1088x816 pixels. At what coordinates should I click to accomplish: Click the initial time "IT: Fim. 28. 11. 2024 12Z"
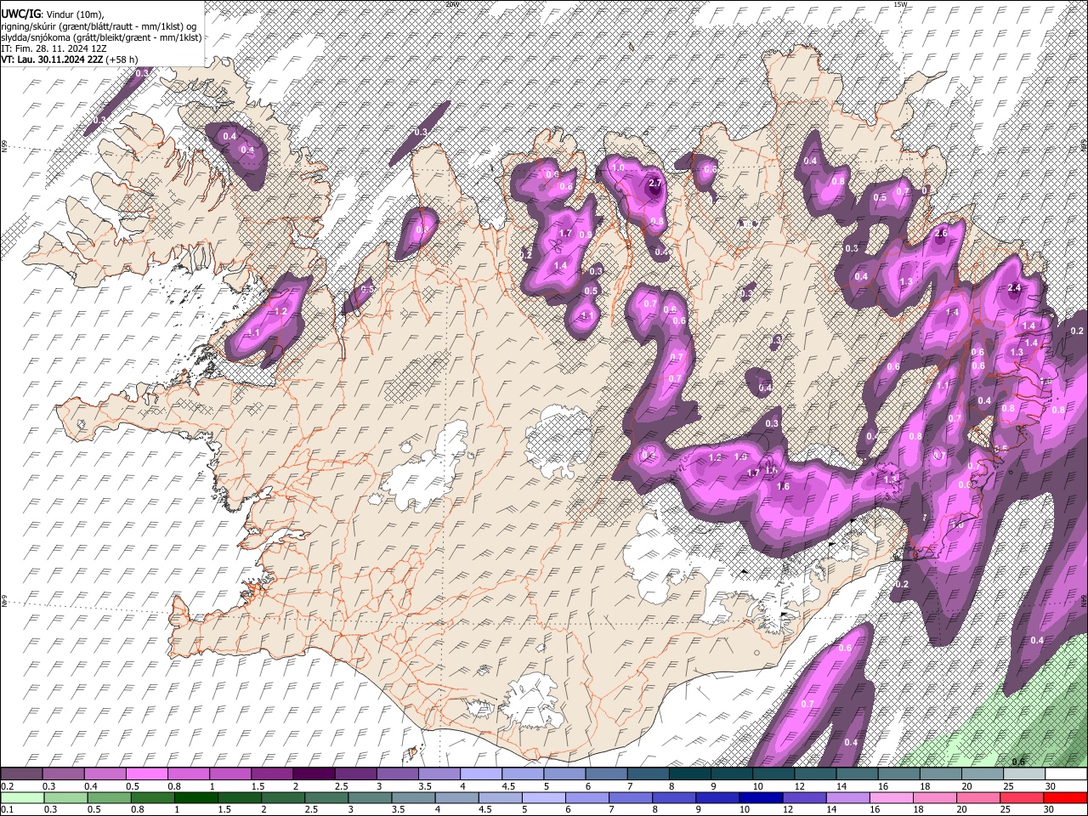(x=54, y=48)
